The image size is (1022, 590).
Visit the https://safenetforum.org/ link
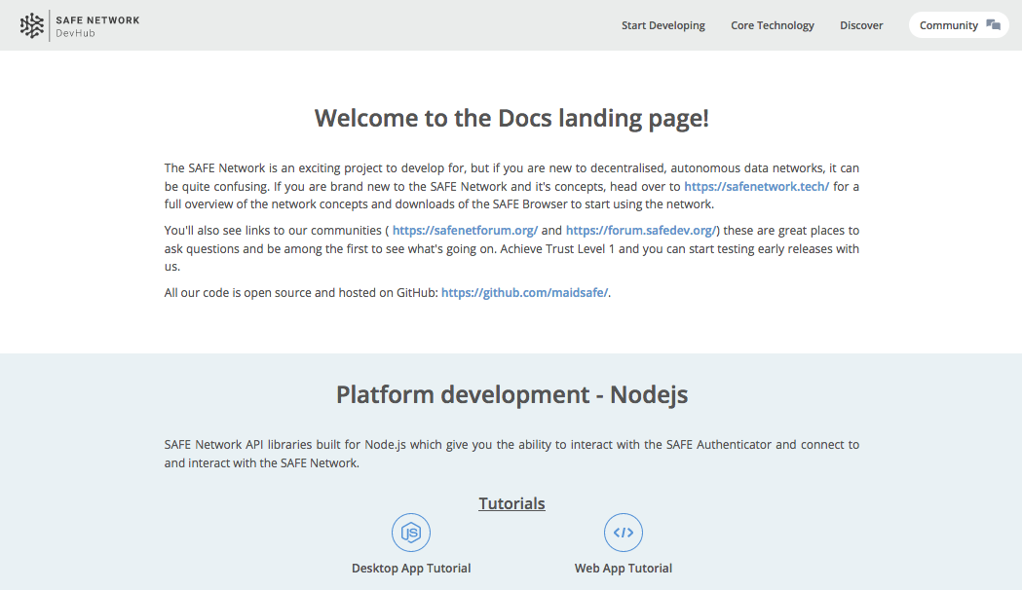pyautogui.click(x=465, y=231)
